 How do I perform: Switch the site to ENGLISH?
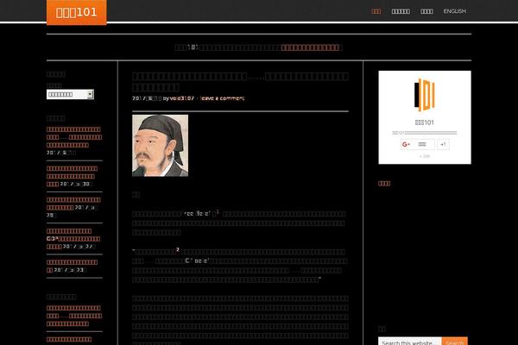click(x=455, y=11)
